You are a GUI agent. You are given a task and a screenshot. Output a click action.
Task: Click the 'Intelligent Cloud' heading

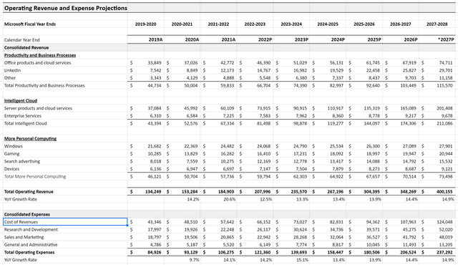click(x=21, y=101)
